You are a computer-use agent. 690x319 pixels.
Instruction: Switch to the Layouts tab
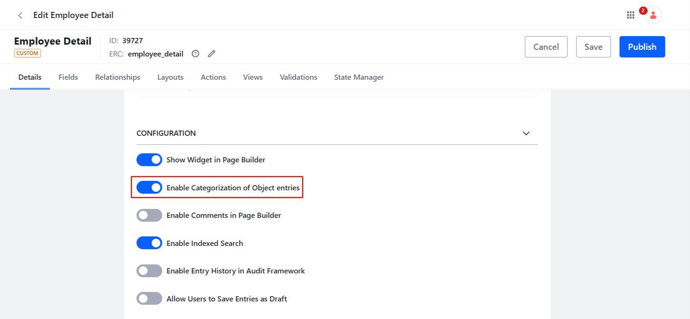click(x=170, y=77)
